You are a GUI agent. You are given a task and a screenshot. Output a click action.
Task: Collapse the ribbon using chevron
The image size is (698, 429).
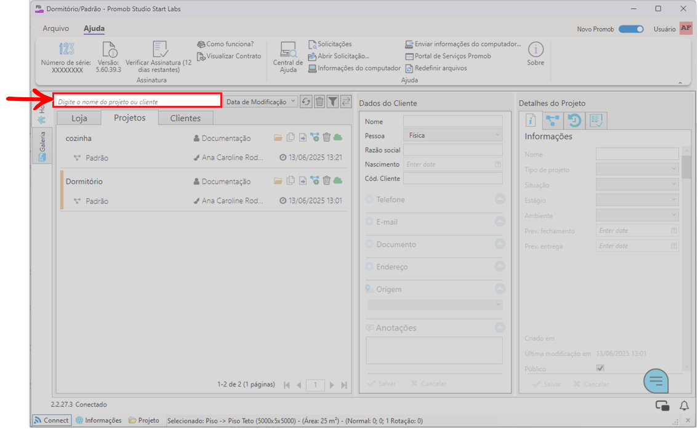tap(680, 82)
